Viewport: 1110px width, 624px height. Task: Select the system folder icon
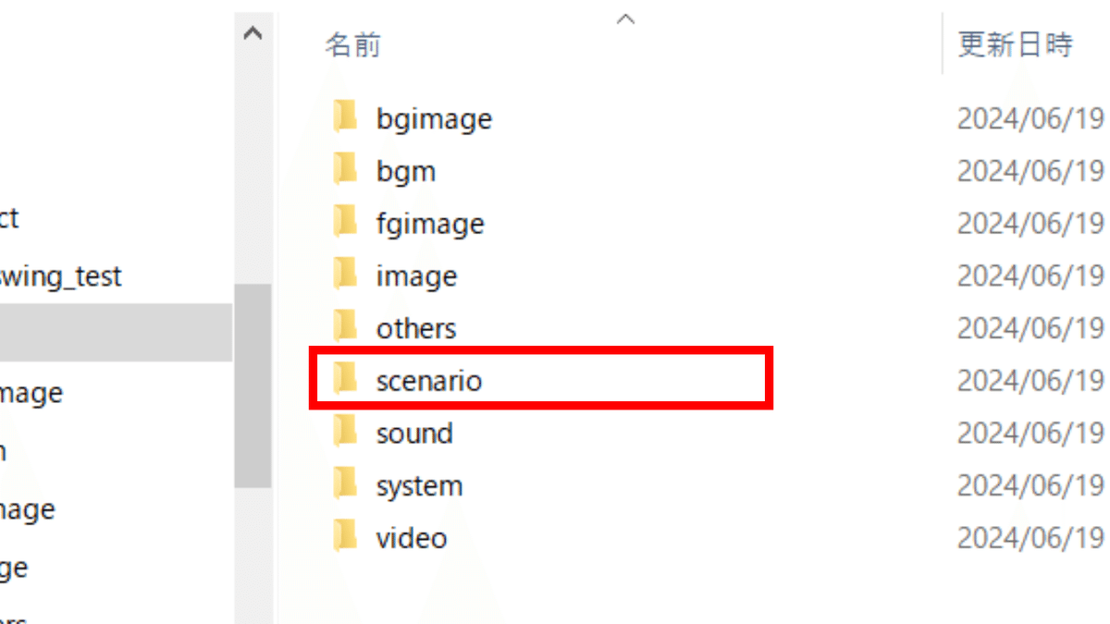(x=345, y=484)
